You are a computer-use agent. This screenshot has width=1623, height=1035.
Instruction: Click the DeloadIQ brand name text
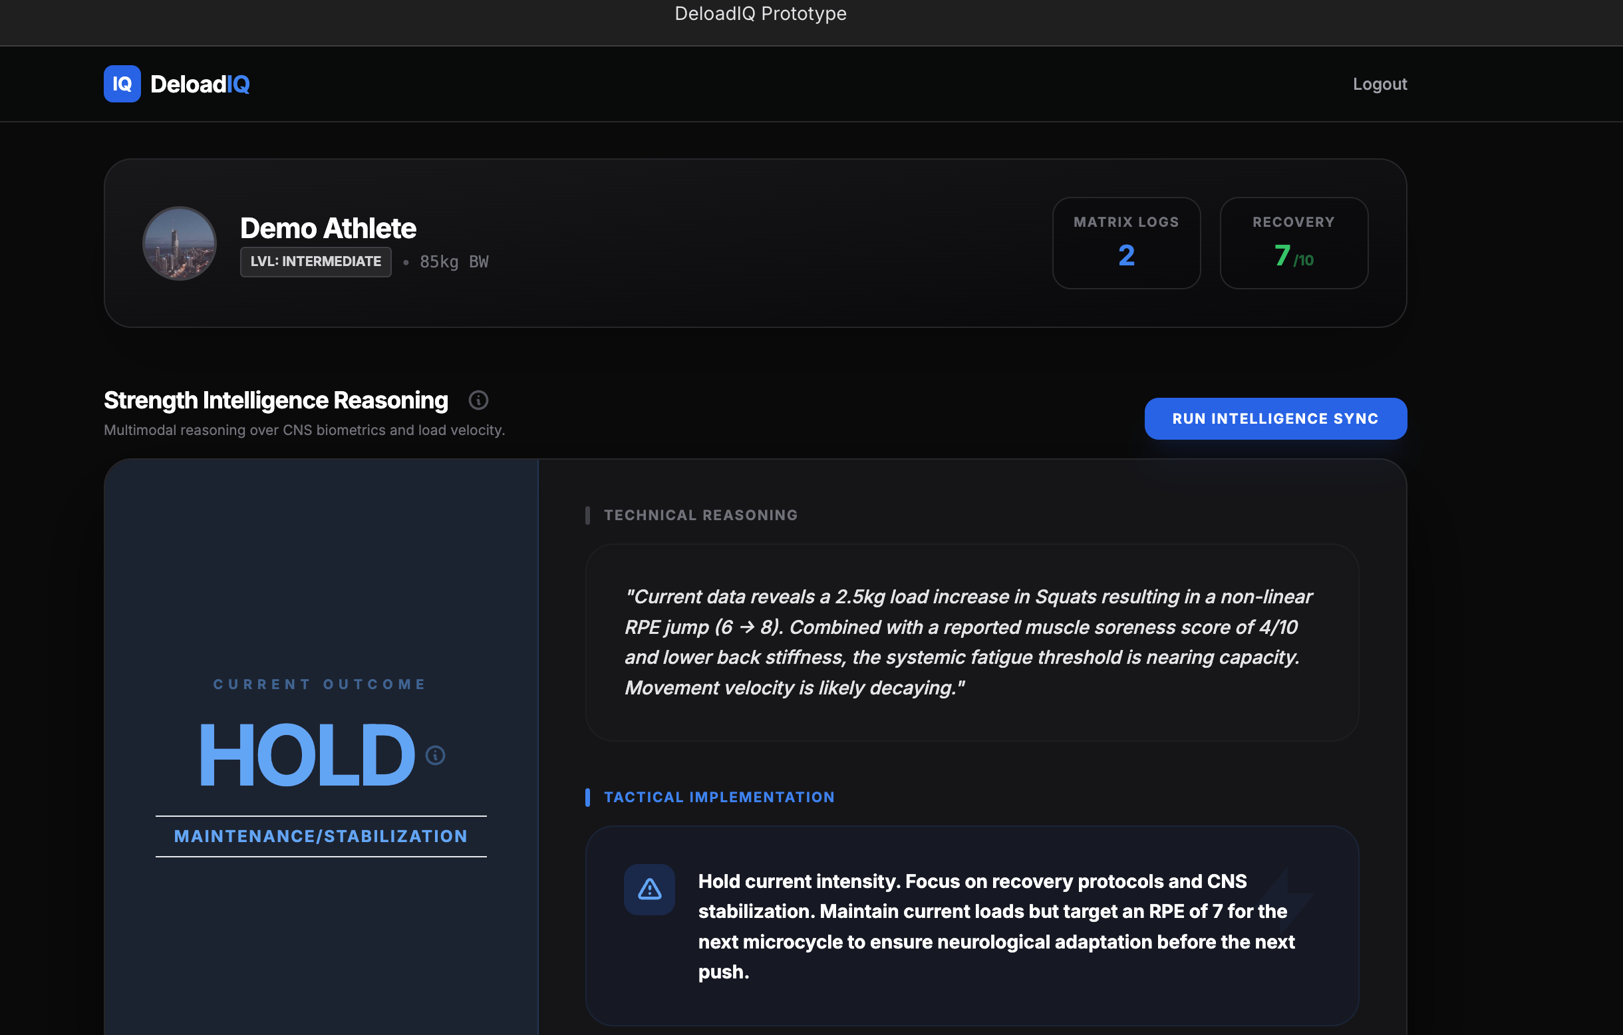click(200, 84)
